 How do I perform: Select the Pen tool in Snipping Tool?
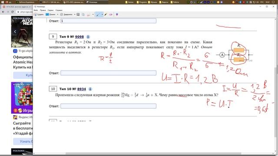pos(98,14)
